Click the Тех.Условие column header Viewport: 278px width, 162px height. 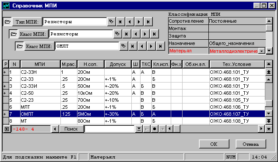click(x=237, y=64)
